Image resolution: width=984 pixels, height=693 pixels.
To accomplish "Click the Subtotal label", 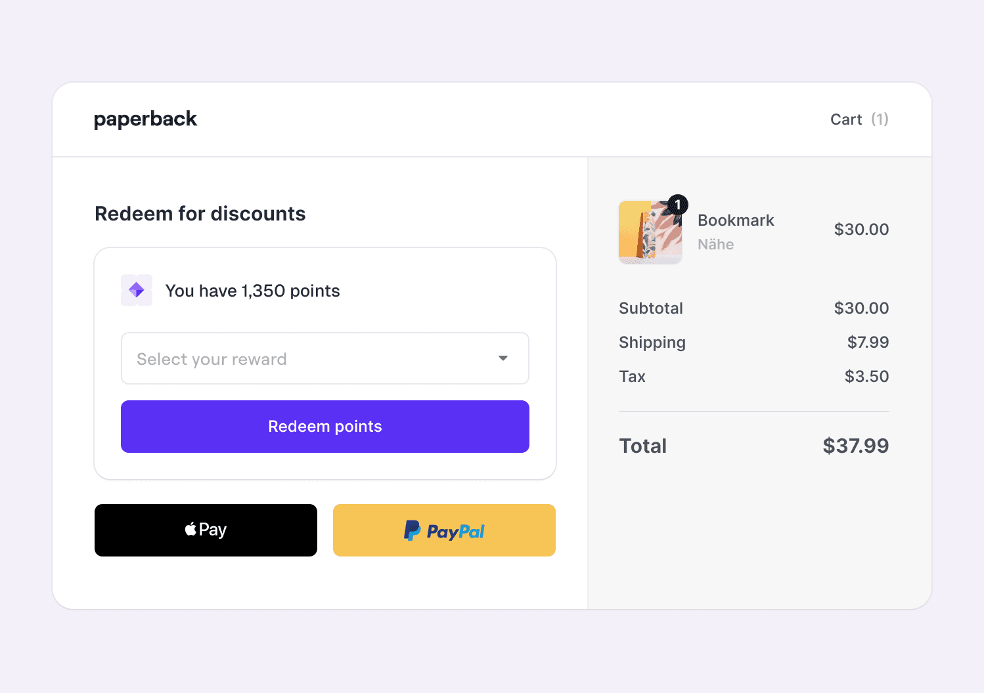I will pos(651,308).
